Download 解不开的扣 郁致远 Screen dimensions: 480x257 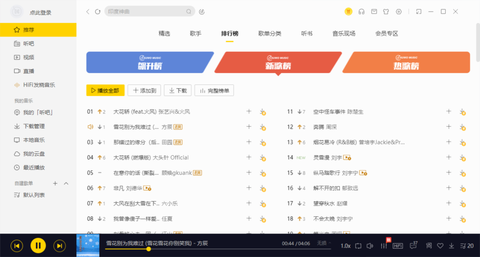tap(463, 189)
